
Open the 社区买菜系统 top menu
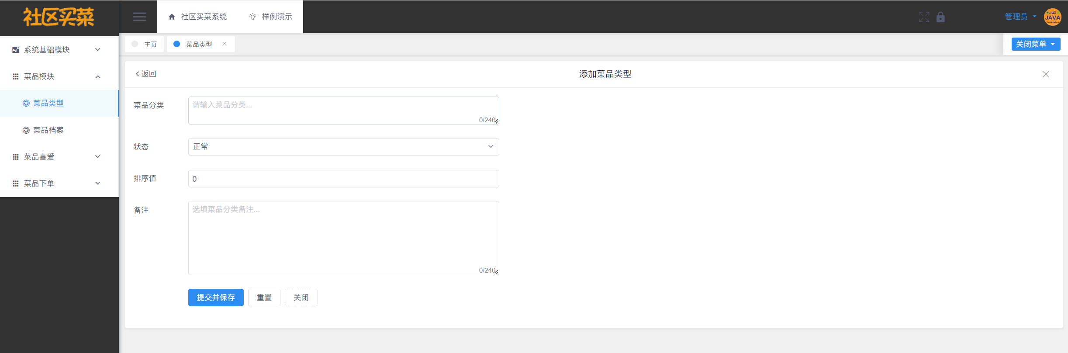pos(198,17)
